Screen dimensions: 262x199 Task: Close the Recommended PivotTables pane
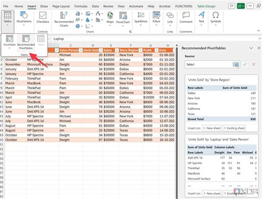pyautogui.click(x=259, y=48)
